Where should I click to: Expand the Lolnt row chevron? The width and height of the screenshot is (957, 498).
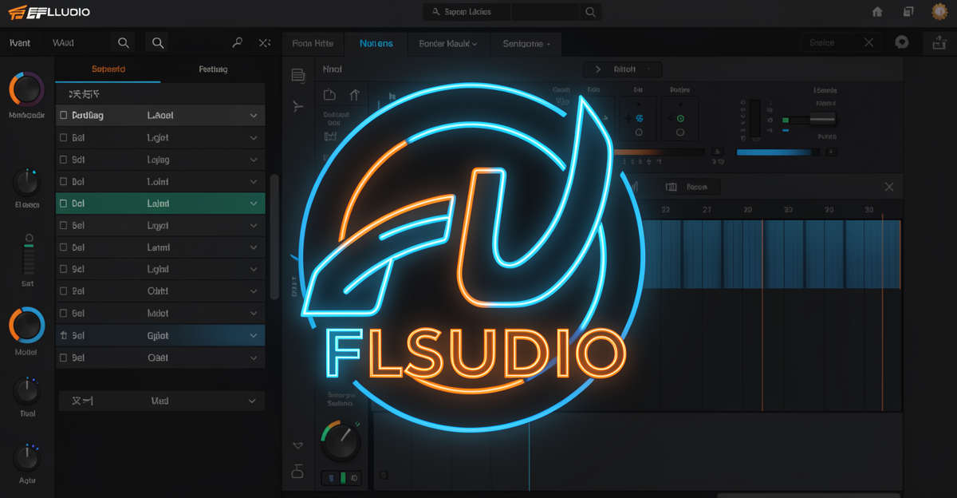coord(254,182)
